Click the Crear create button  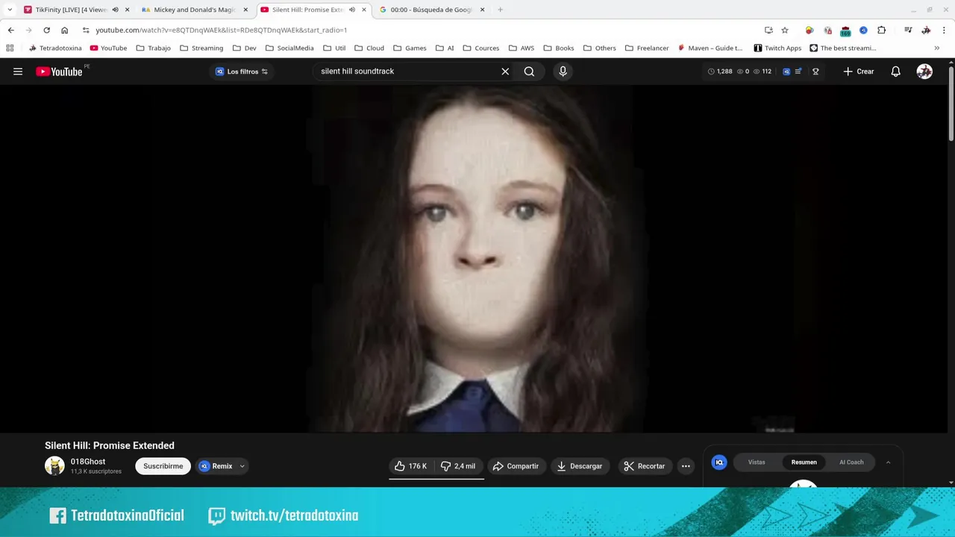(x=858, y=72)
